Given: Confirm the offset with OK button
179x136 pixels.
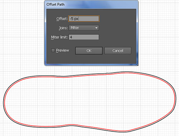Looking at the screenshot, I should point(89,51).
